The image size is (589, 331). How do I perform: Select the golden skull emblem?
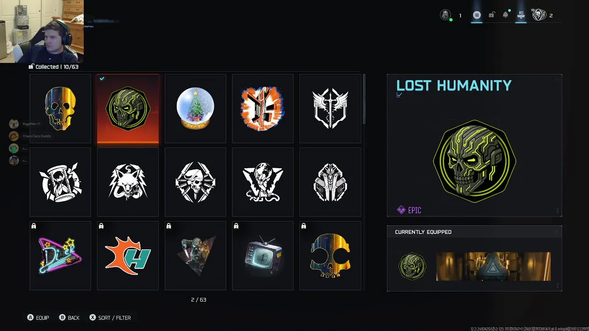pyautogui.click(x=60, y=108)
